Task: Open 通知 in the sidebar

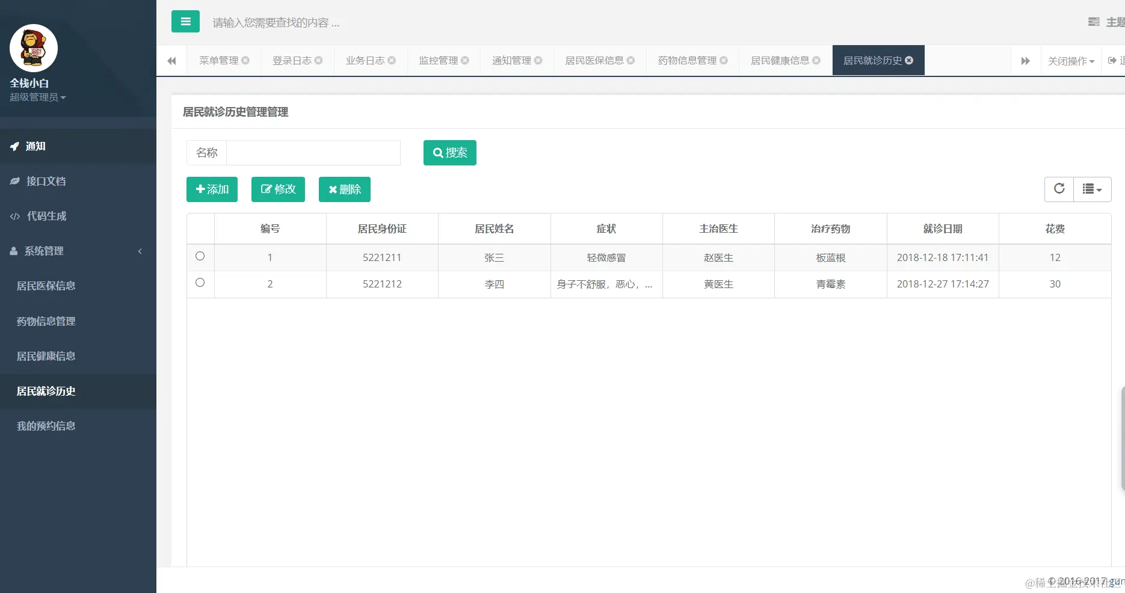Action: coord(78,146)
